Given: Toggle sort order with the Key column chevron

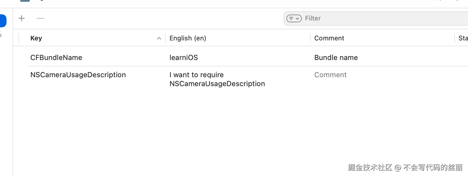Looking at the screenshot, I should [159, 38].
